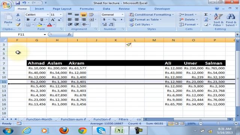
Task: Expand the formula bar
Action: [237, 34]
